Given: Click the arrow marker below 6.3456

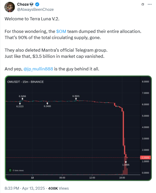Looking at the screenshot, I should pos(22,99).
